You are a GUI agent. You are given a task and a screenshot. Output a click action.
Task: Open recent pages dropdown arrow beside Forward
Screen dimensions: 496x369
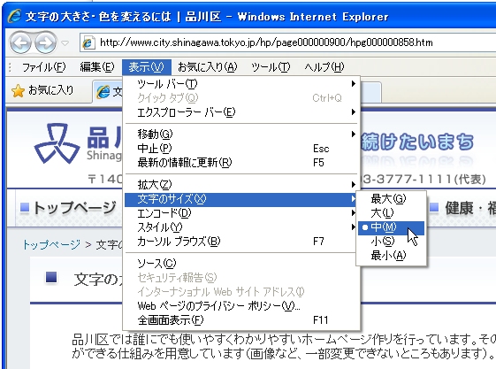(x=65, y=42)
